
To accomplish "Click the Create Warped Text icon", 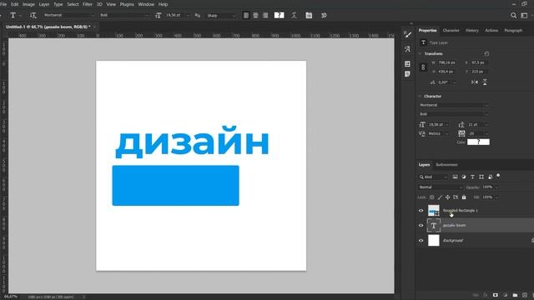I will [x=294, y=15].
